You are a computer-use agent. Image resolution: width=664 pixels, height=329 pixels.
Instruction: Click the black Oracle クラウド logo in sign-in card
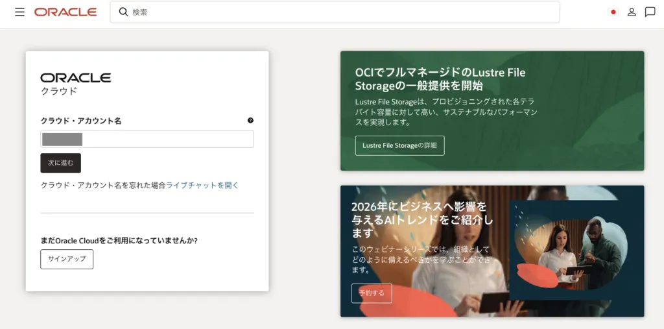[75, 84]
